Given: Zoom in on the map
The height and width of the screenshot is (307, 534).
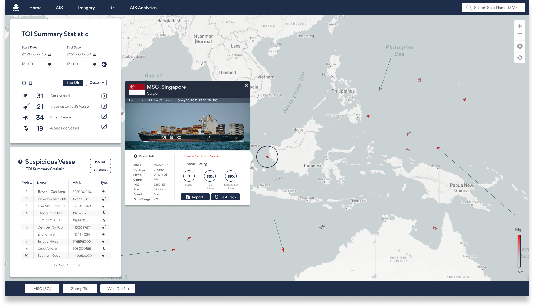Looking at the screenshot, I should tap(520, 26).
